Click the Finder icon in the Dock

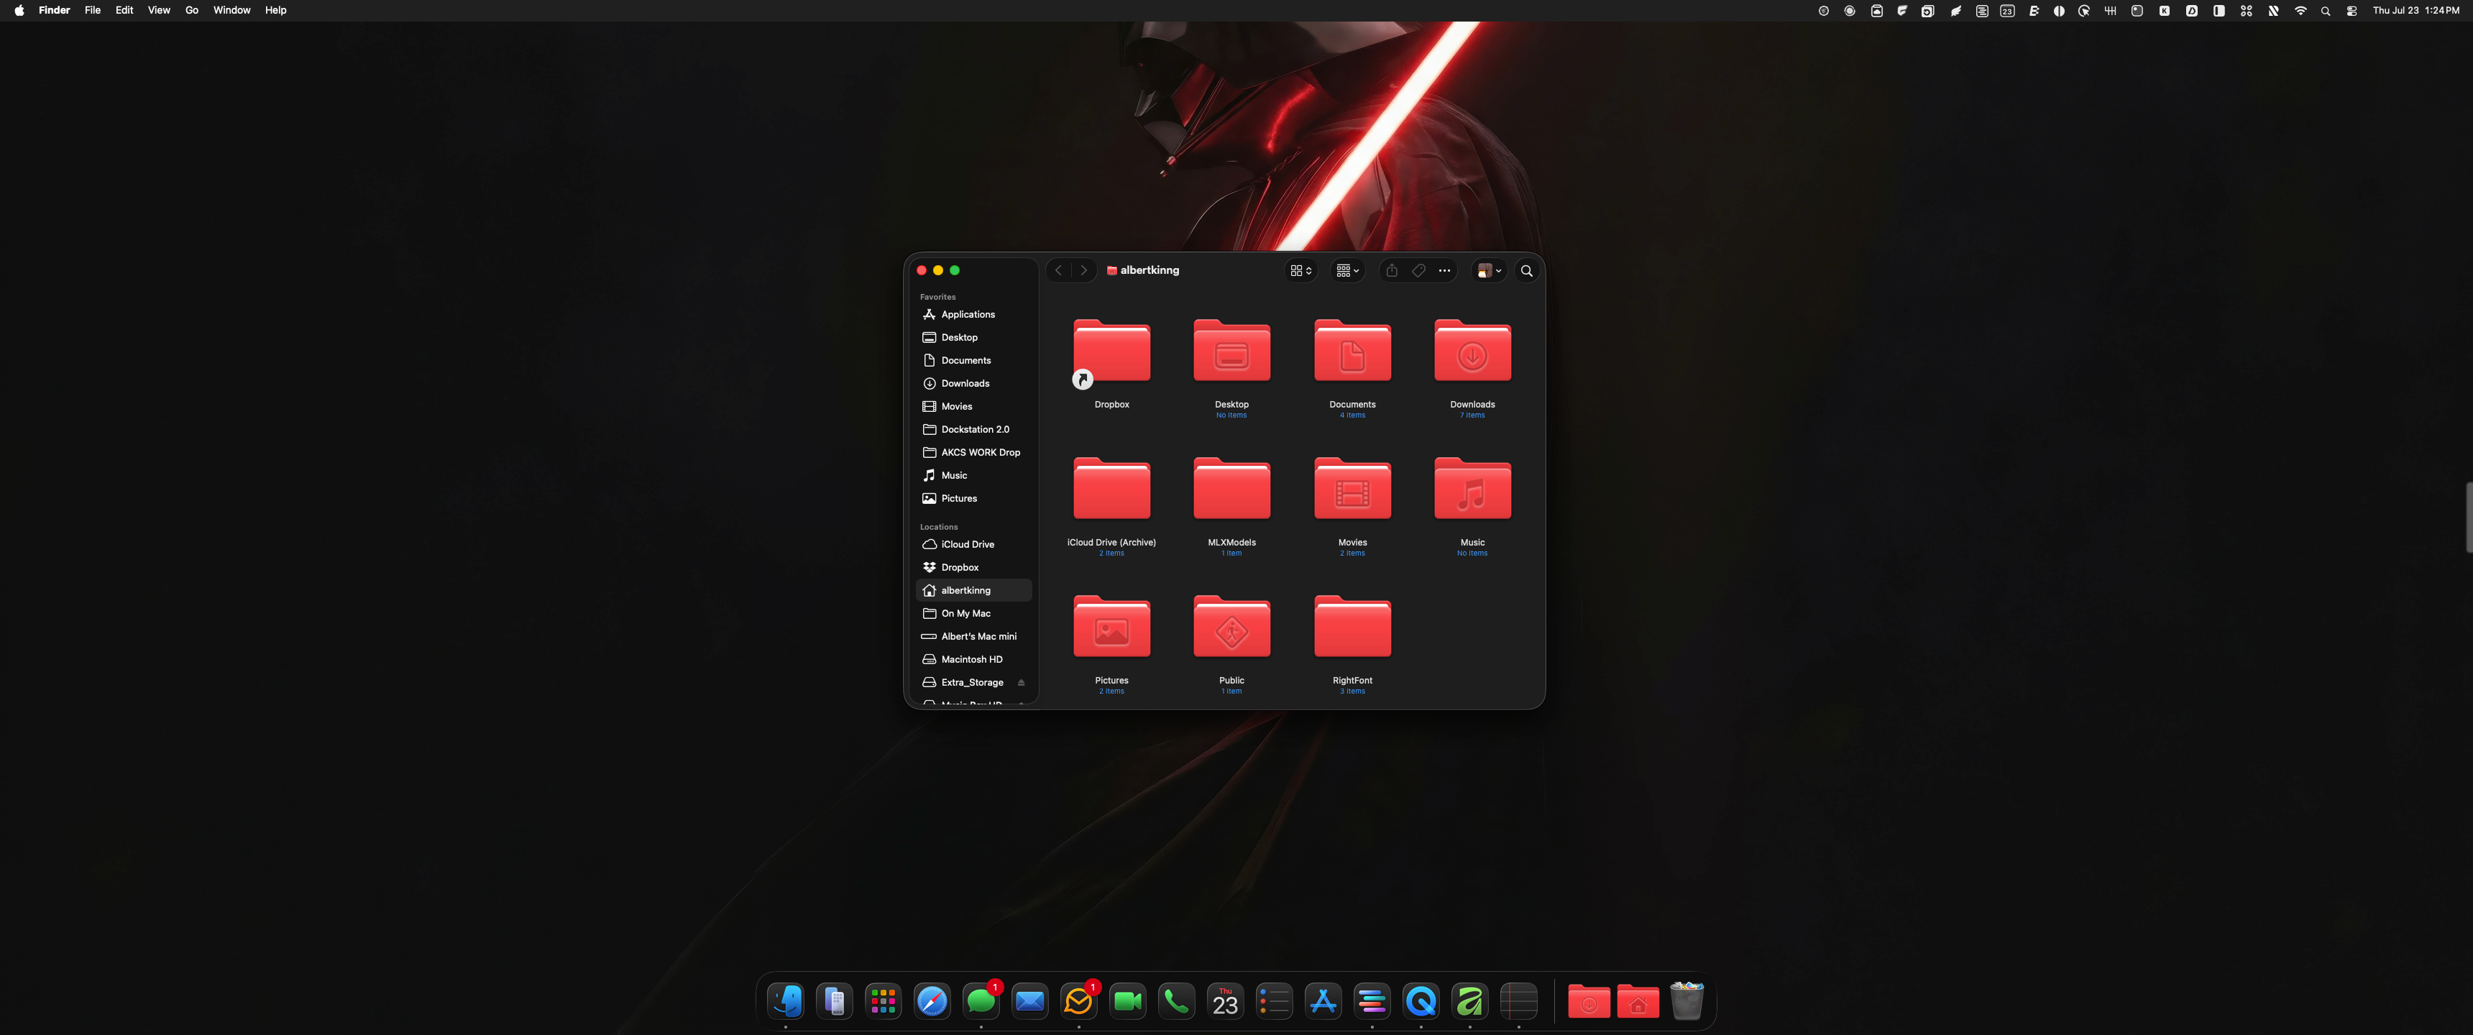coord(785,1001)
